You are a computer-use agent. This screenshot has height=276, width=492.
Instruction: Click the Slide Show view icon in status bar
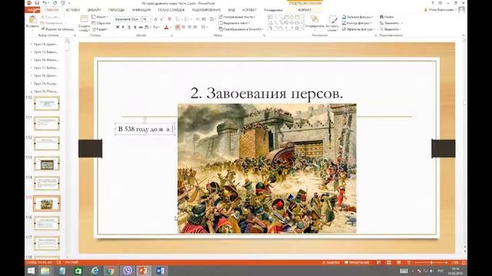tap(408, 262)
